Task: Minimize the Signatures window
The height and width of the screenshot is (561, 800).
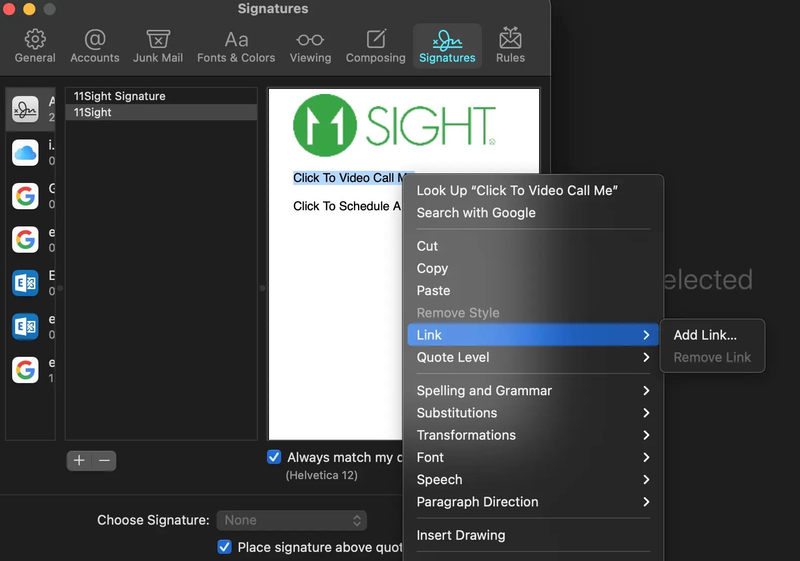Action: [x=29, y=9]
